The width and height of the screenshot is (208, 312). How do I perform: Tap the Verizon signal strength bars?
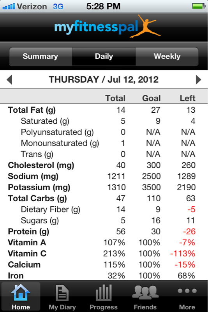click(9, 7)
